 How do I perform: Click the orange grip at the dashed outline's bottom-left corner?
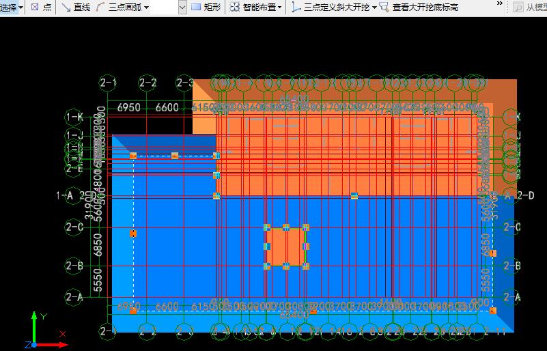[x=133, y=311]
